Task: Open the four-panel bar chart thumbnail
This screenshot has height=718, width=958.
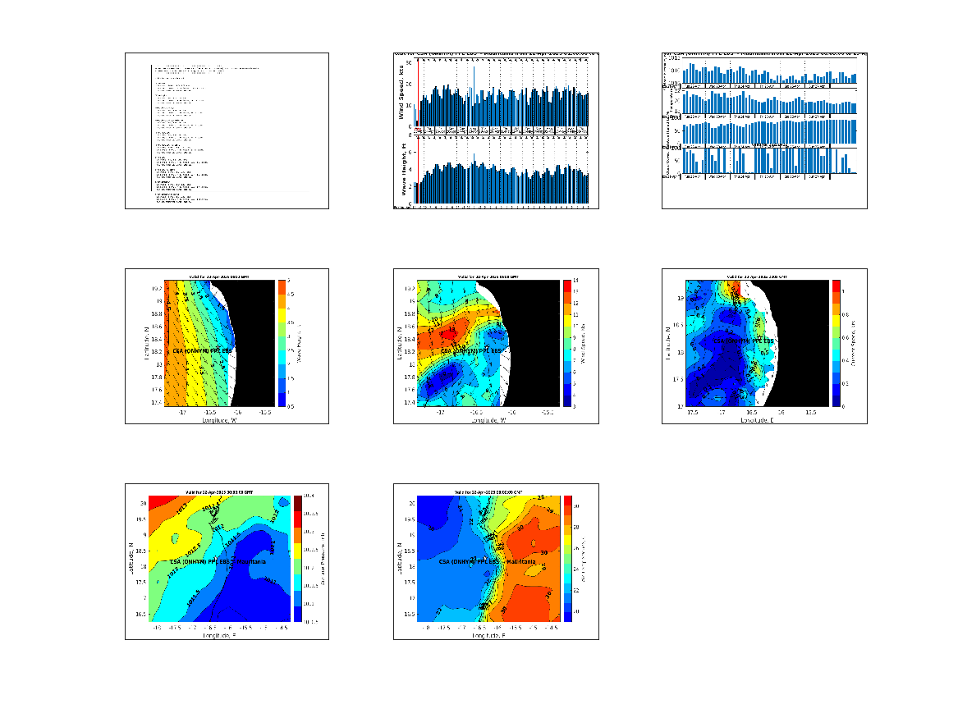Action: click(764, 131)
